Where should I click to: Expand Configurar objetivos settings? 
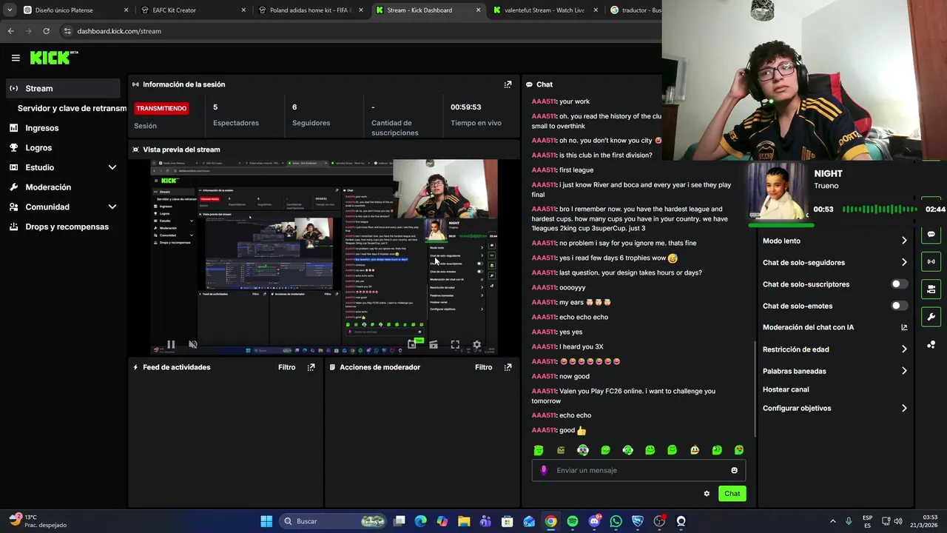coord(904,408)
